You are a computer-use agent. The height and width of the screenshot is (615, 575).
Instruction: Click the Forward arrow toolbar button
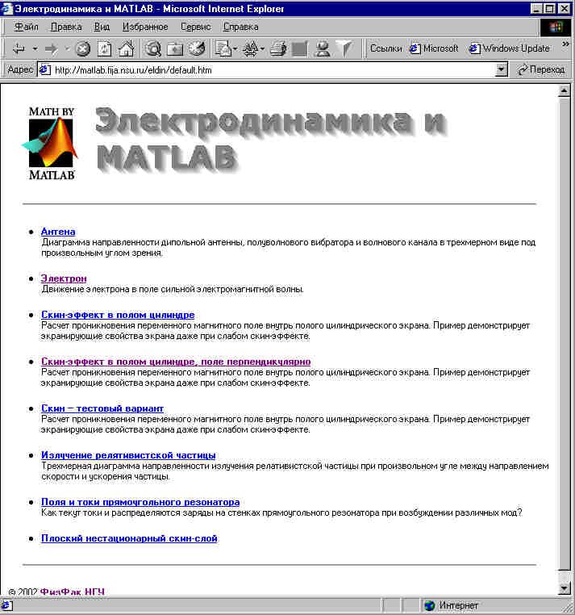pos(52,49)
